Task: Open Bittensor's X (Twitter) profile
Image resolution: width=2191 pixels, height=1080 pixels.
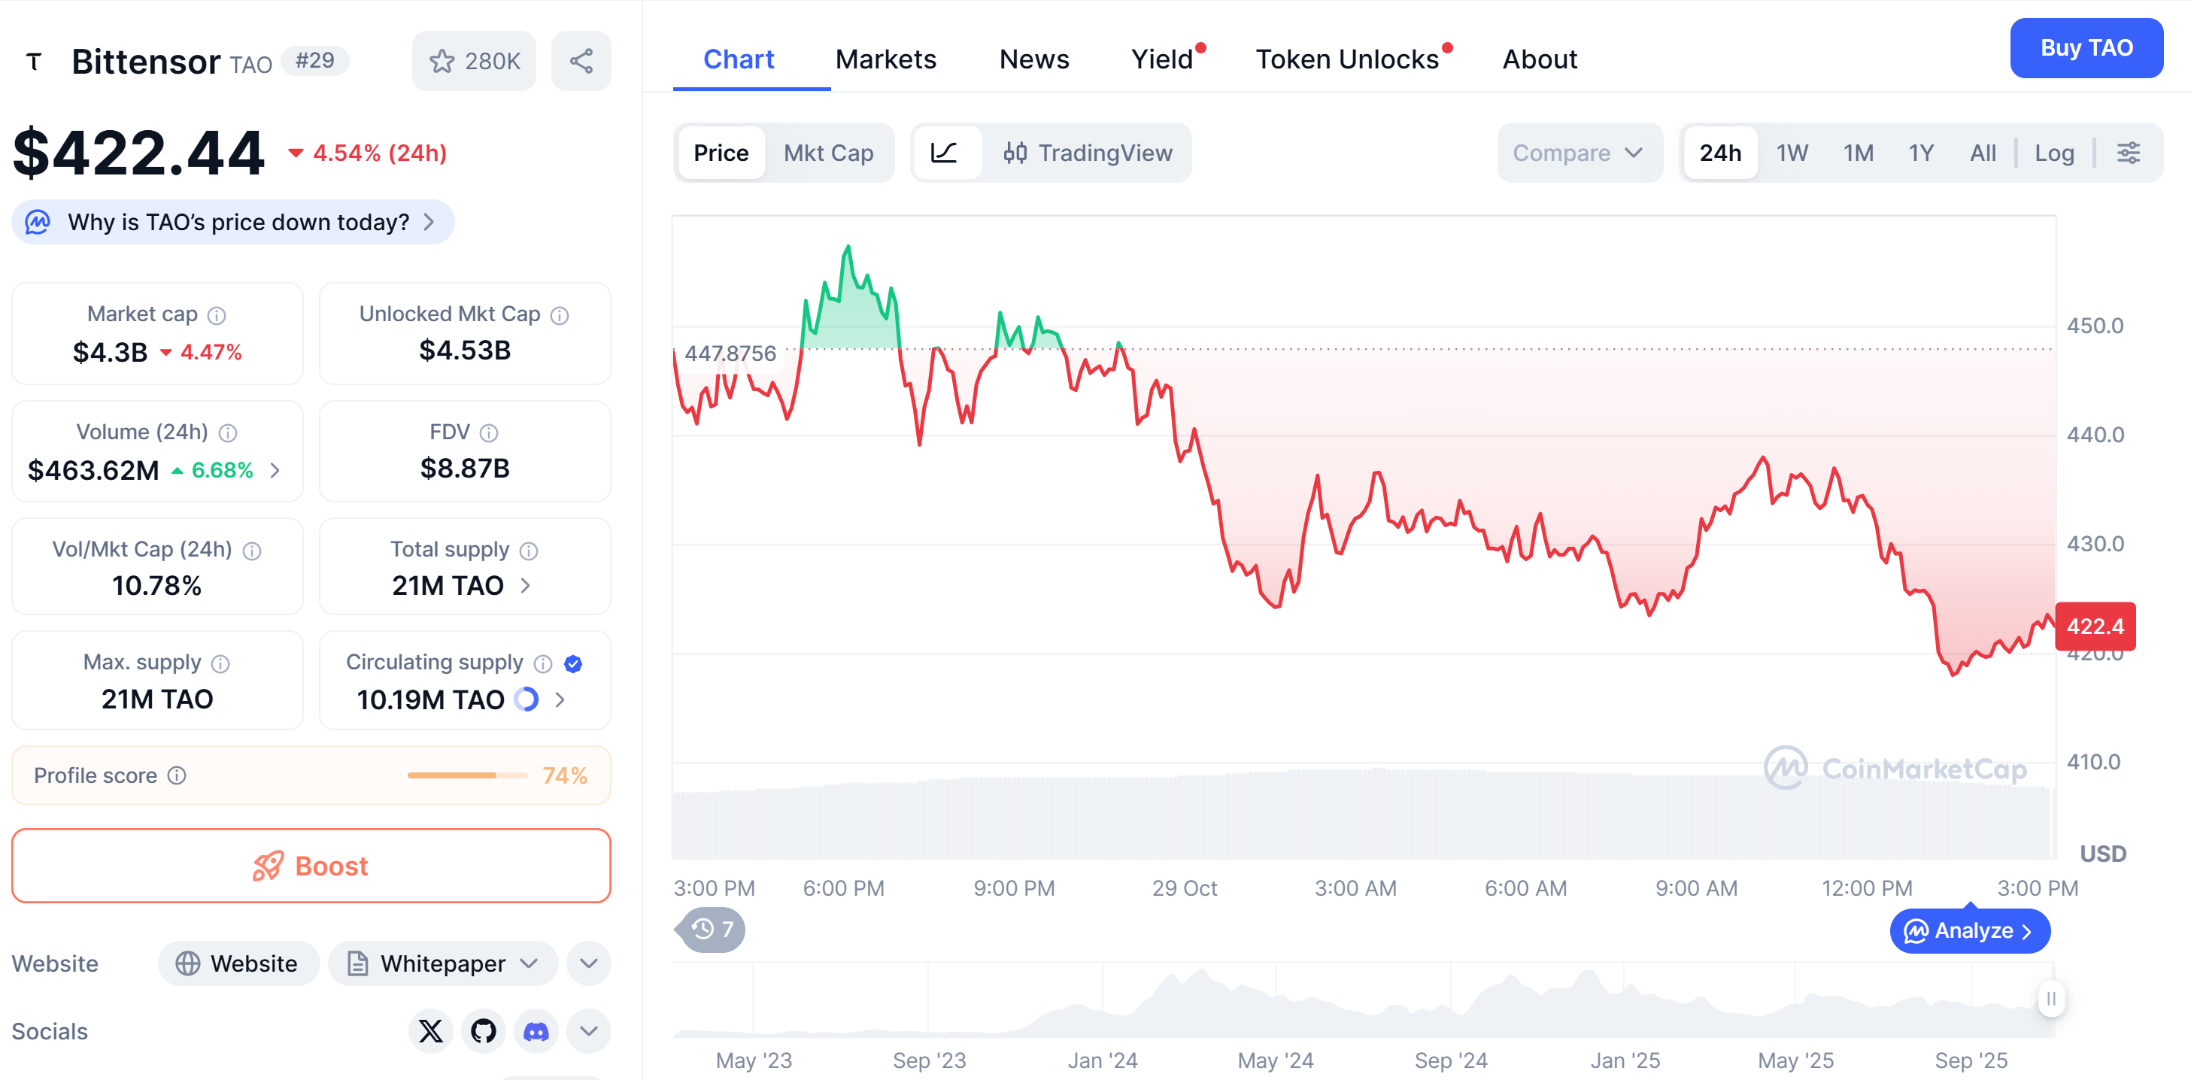Action: coord(430,1030)
